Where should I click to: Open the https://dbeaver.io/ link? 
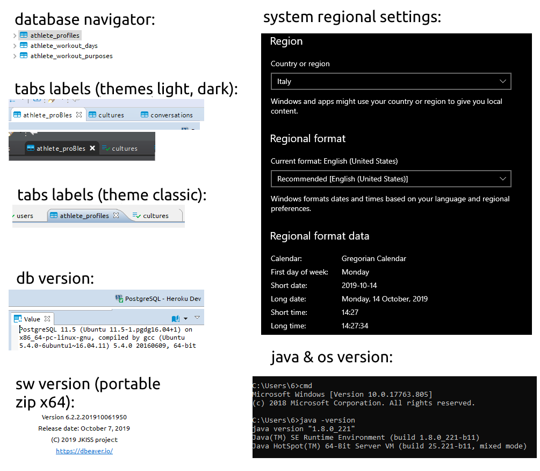(84, 451)
